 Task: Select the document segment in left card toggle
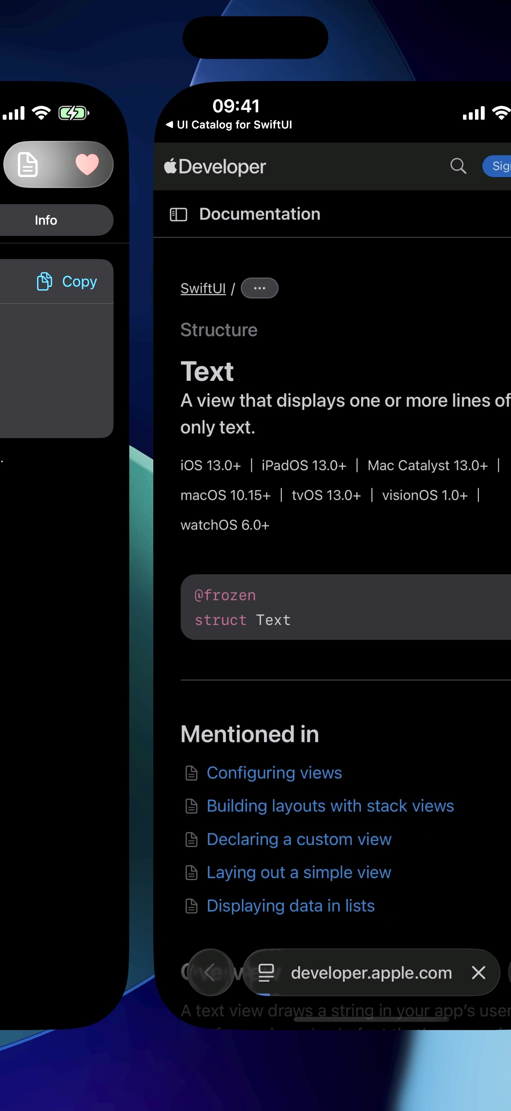pyautogui.click(x=27, y=164)
